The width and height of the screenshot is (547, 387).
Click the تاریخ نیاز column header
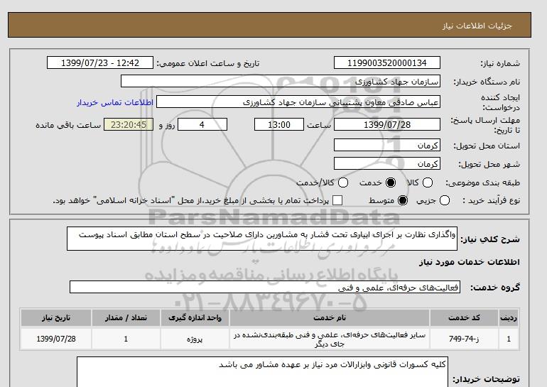(56, 317)
